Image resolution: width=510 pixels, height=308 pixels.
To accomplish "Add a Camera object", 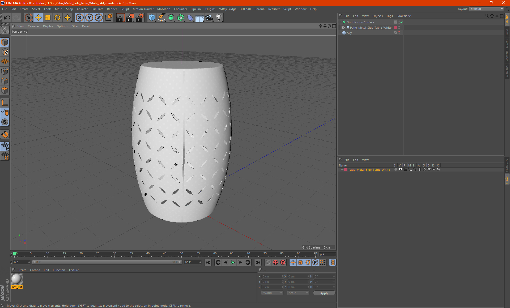I will click(x=209, y=18).
